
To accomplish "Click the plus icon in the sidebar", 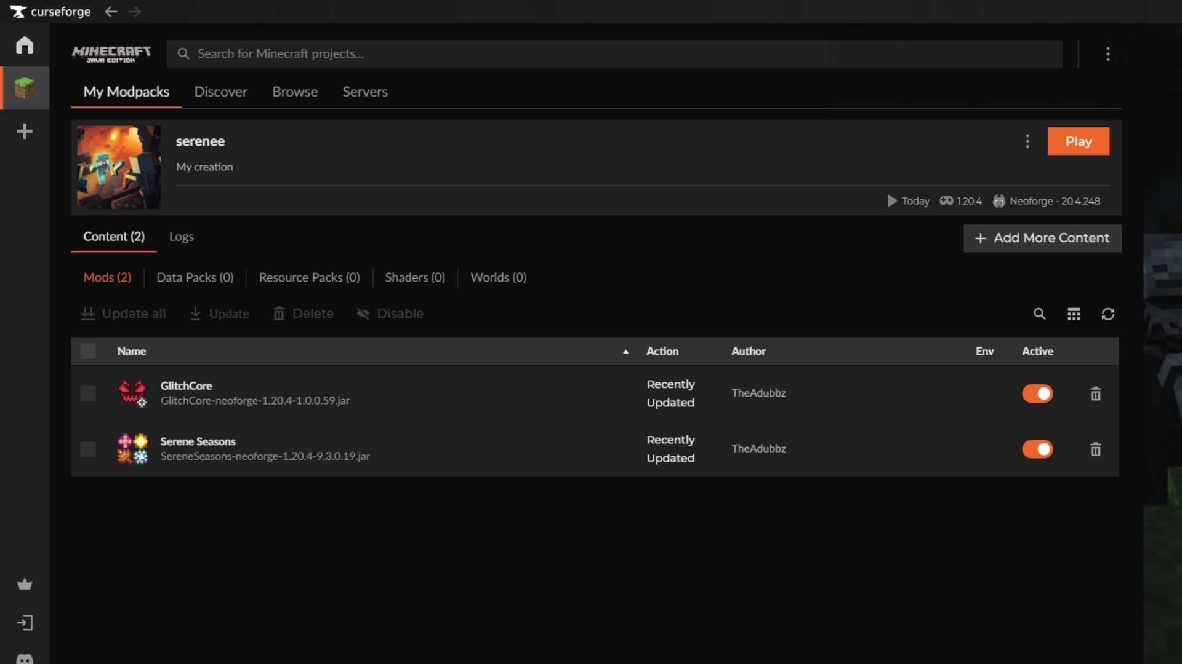I will point(25,131).
